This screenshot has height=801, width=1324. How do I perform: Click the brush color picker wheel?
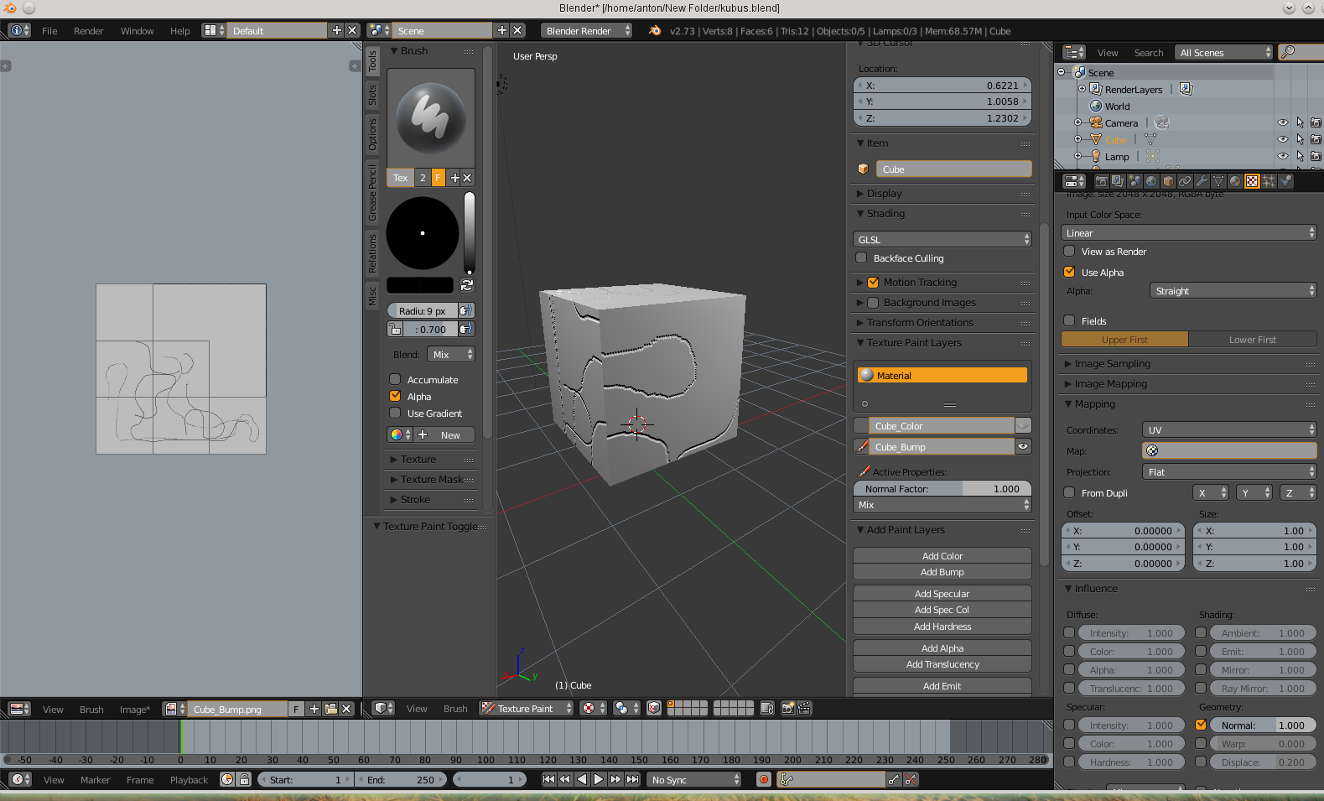click(423, 233)
